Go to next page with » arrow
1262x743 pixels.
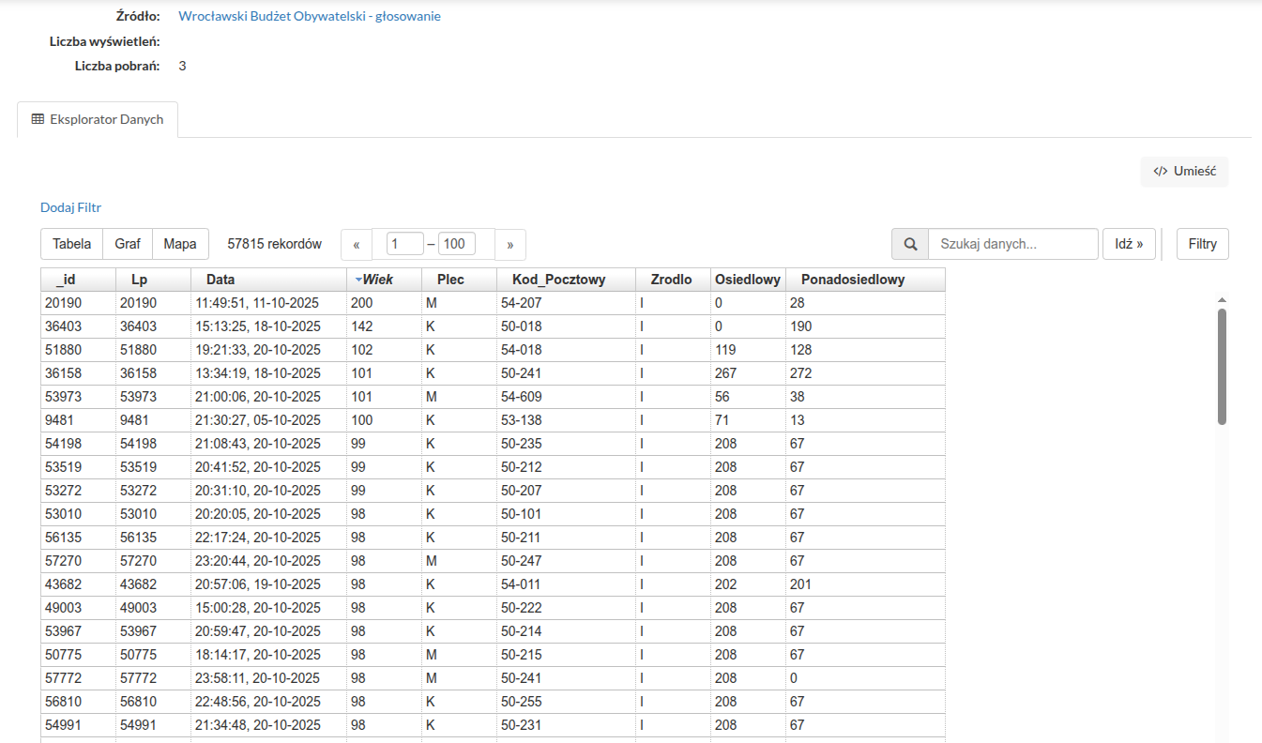[510, 244]
